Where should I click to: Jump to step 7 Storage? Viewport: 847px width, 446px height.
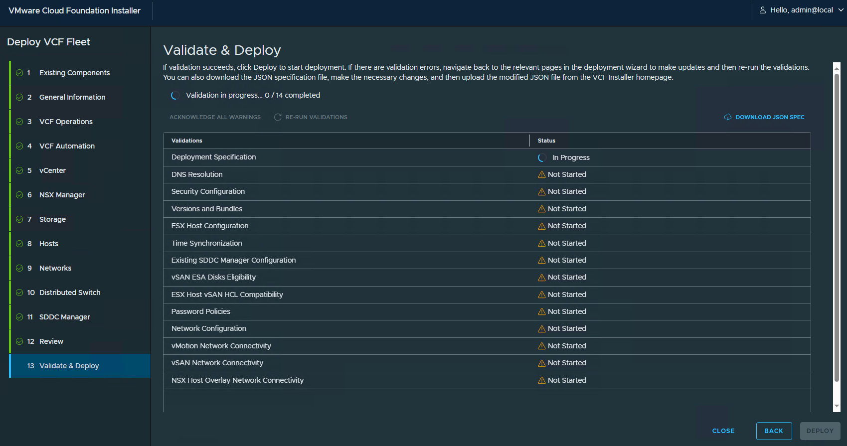coord(80,219)
